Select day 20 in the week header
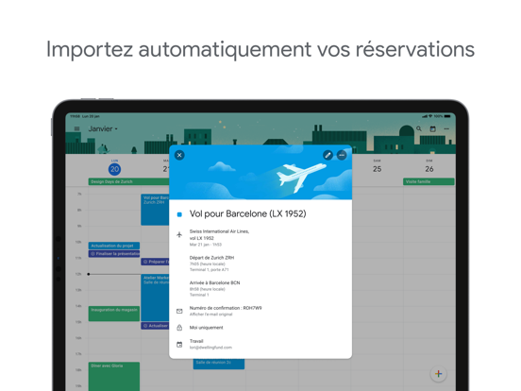This screenshot has width=521, height=391. (x=114, y=169)
